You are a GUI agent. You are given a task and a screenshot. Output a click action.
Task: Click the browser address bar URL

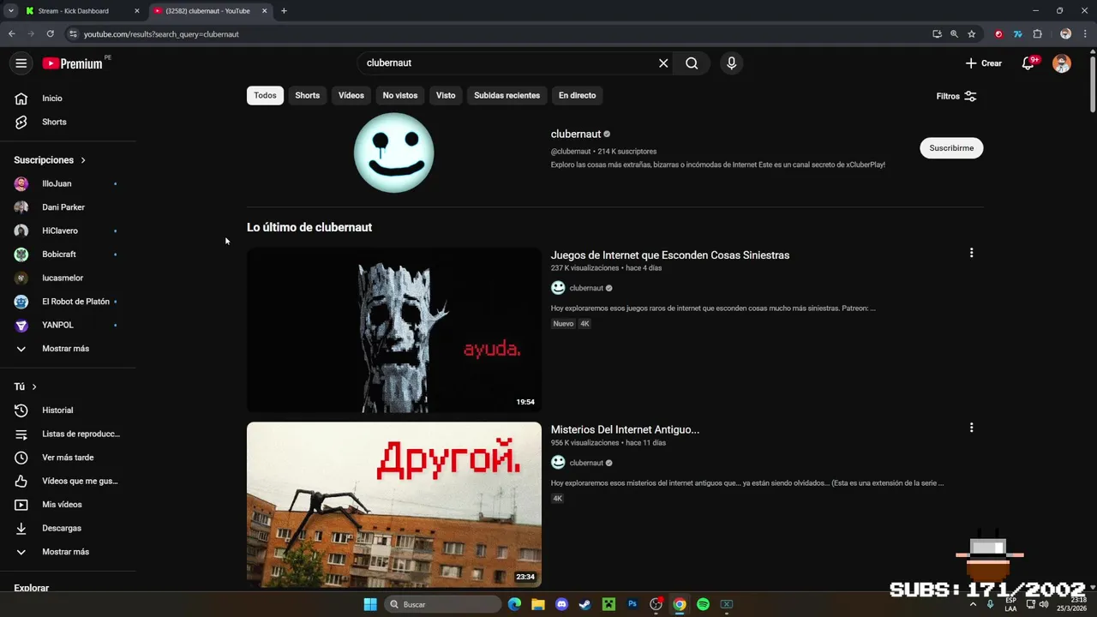coord(161,34)
